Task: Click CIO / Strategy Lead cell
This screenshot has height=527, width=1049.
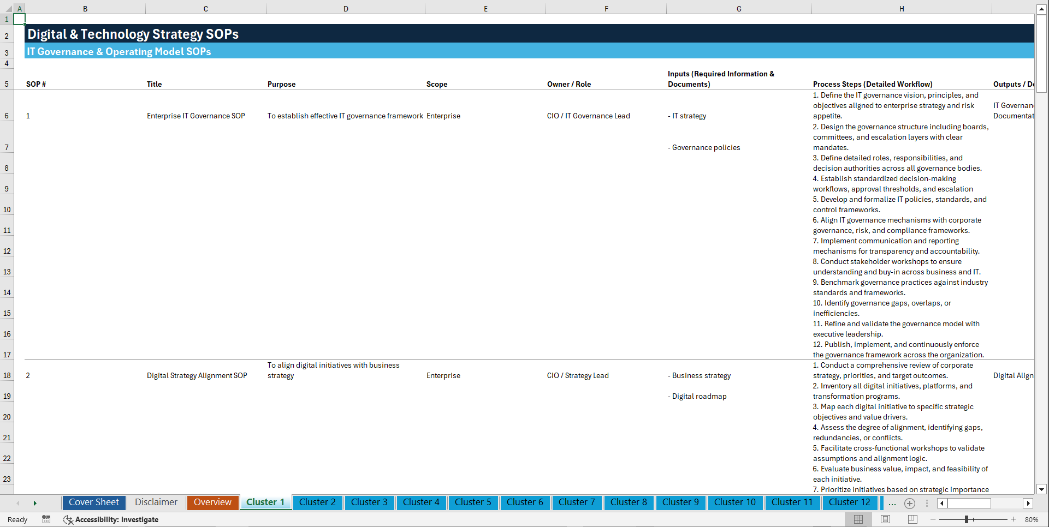Action: 578,375
